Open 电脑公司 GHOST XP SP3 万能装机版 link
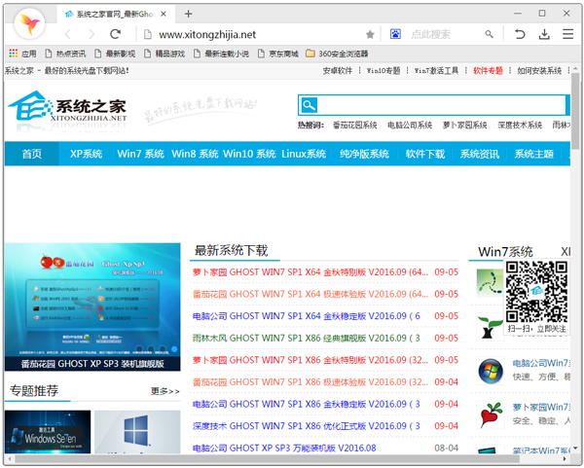This screenshot has height=468, width=584. [284, 448]
